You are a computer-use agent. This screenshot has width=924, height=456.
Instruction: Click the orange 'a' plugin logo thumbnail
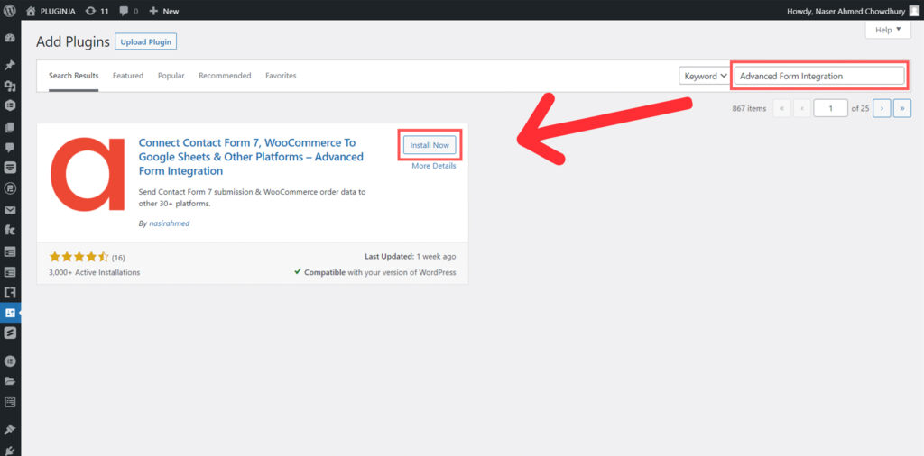88,174
